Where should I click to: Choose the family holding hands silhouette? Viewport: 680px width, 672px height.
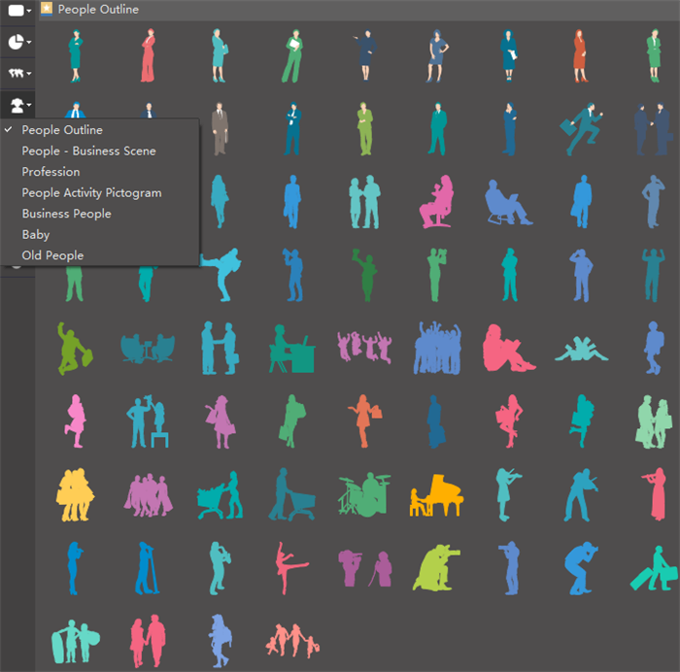[x=290, y=639]
